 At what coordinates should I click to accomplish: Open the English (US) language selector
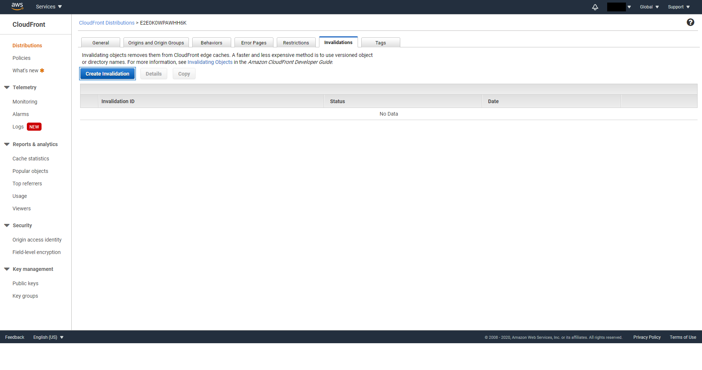[x=48, y=337]
